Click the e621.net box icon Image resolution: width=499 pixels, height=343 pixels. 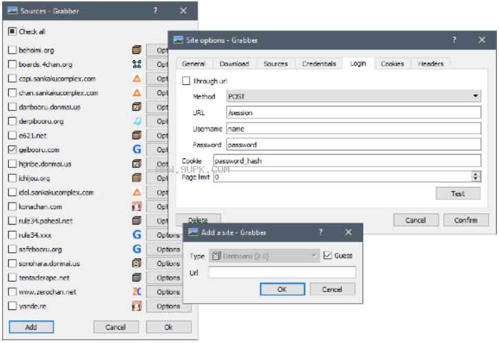tap(136, 136)
